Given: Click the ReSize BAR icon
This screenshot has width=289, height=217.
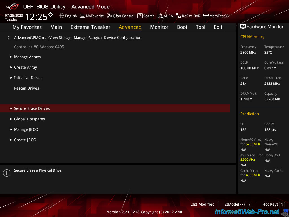Looking at the screenshot, I should click(x=179, y=16).
